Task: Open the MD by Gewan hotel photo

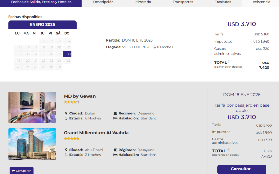Action: point(32,107)
